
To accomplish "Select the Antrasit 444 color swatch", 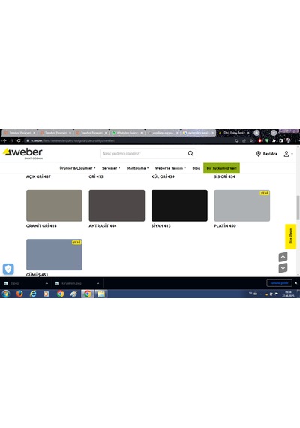I will 117,206.
